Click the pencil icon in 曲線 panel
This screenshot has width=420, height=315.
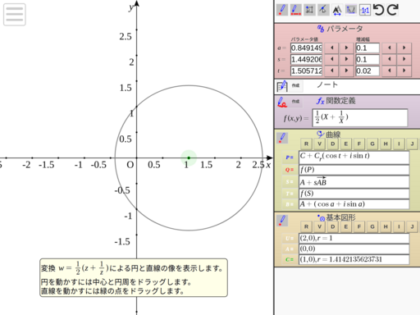(282, 138)
